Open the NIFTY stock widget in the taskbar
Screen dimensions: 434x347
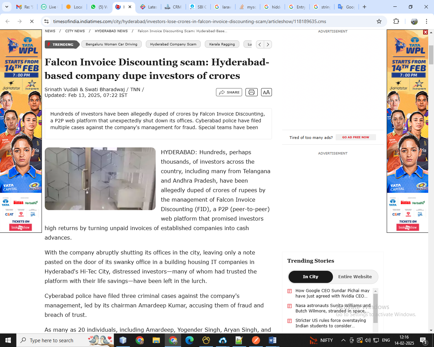[x=321, y=340]
